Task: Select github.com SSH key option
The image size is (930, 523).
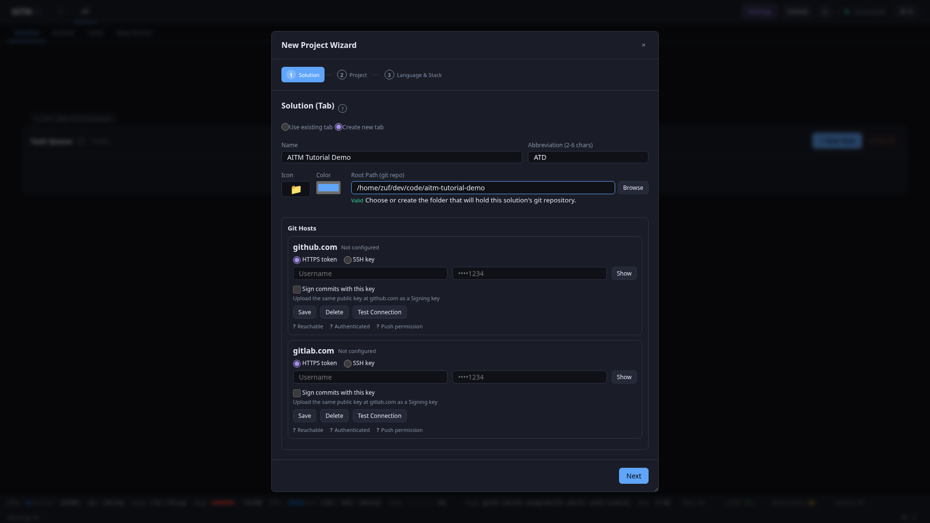Action: [348, 260]
